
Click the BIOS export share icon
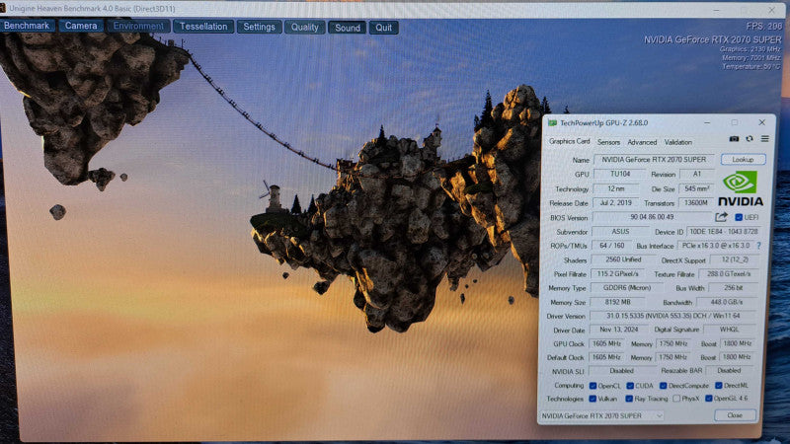click(721, 217)
